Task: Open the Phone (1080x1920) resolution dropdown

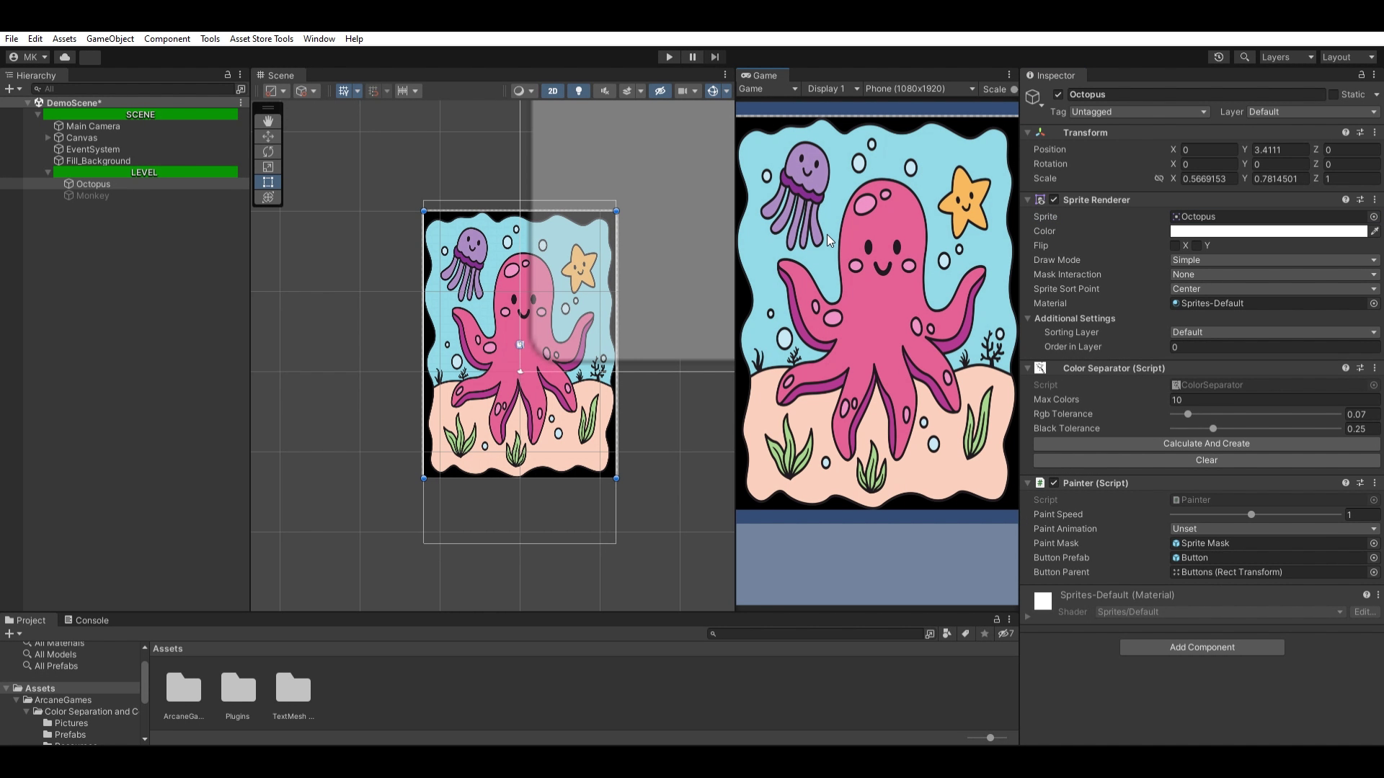Action: tap(920, 89)
